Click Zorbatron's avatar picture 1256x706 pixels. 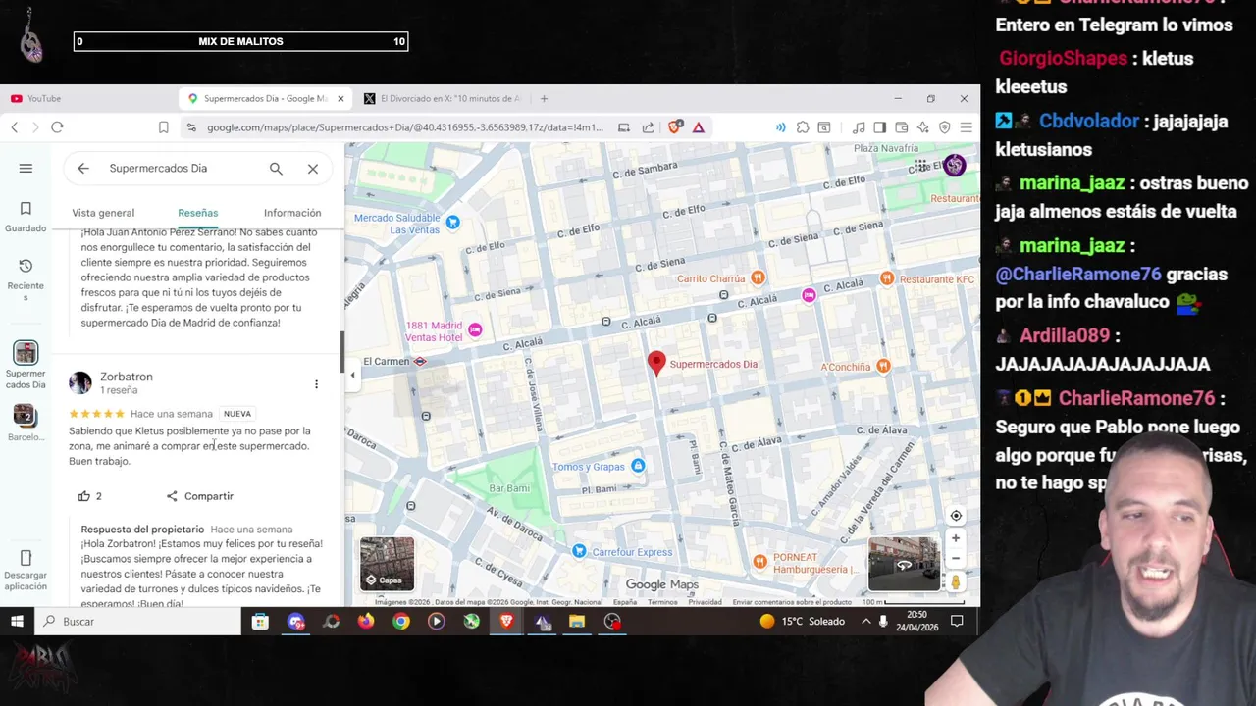point(80,382)
